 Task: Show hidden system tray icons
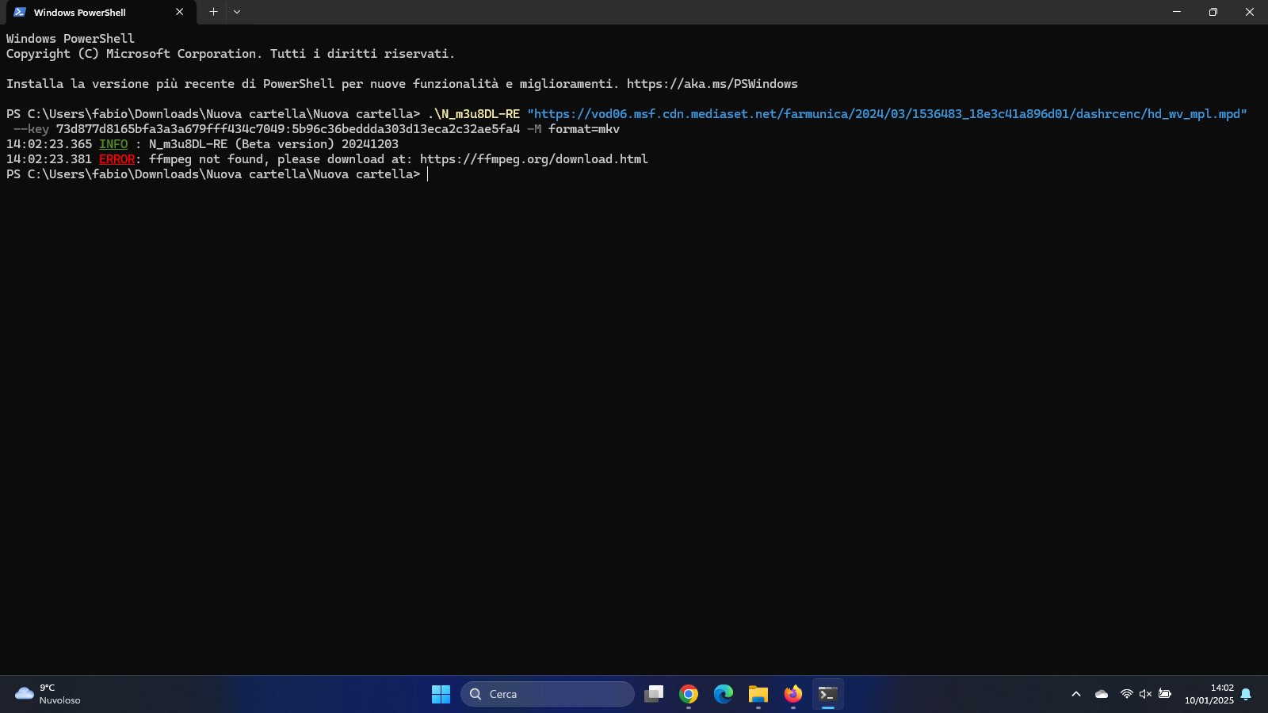pyautogui.click(x=1076, y=694)
